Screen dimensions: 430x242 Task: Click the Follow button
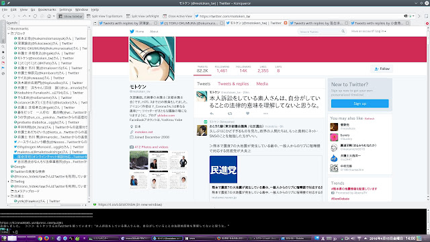(382, 69)
